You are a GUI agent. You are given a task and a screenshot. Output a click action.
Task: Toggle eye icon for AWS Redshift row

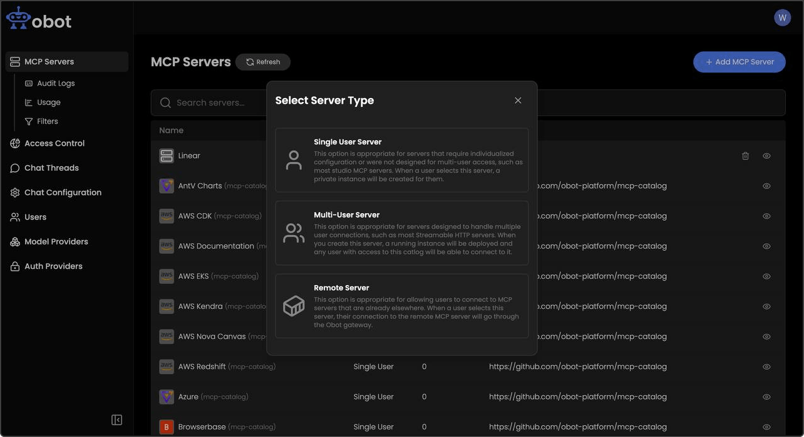point(766,367)
